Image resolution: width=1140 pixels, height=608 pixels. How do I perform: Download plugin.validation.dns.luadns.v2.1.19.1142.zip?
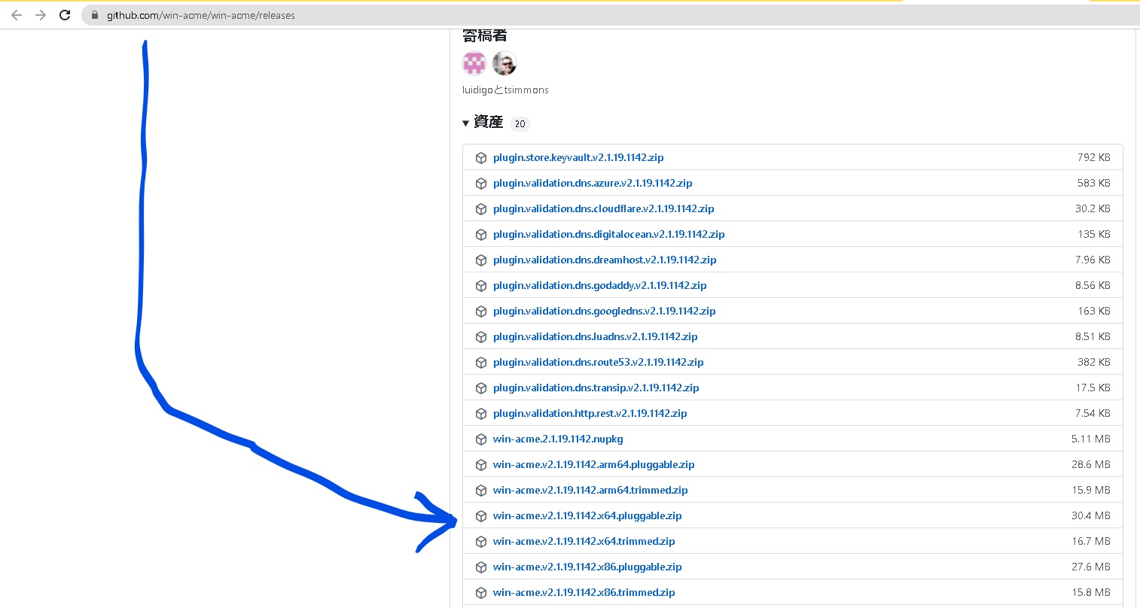[596, 336]
